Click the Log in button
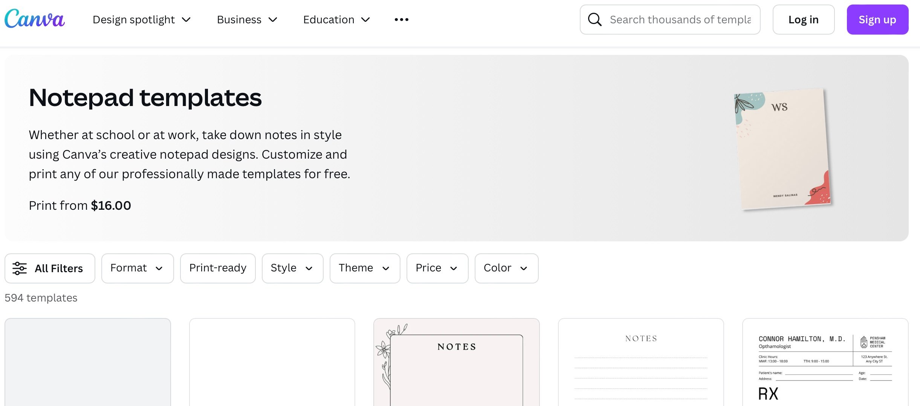The image size is (920, 406). pos(803,20)
